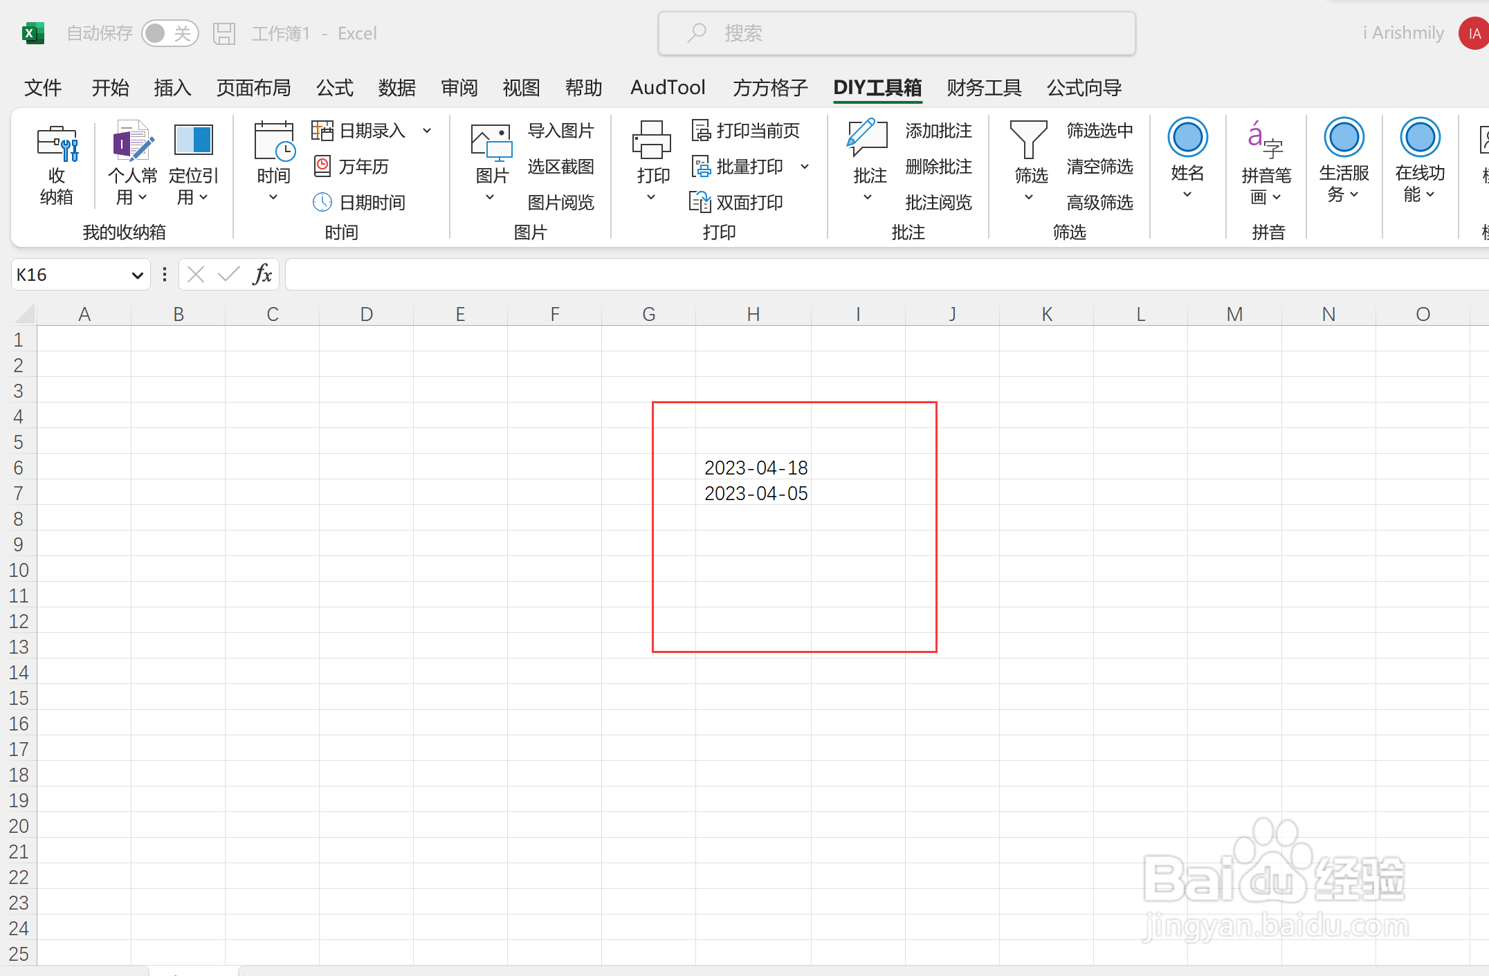Switch to the 开始 tab
Viewport: 1489px width, 976px height.
(110, 88)
